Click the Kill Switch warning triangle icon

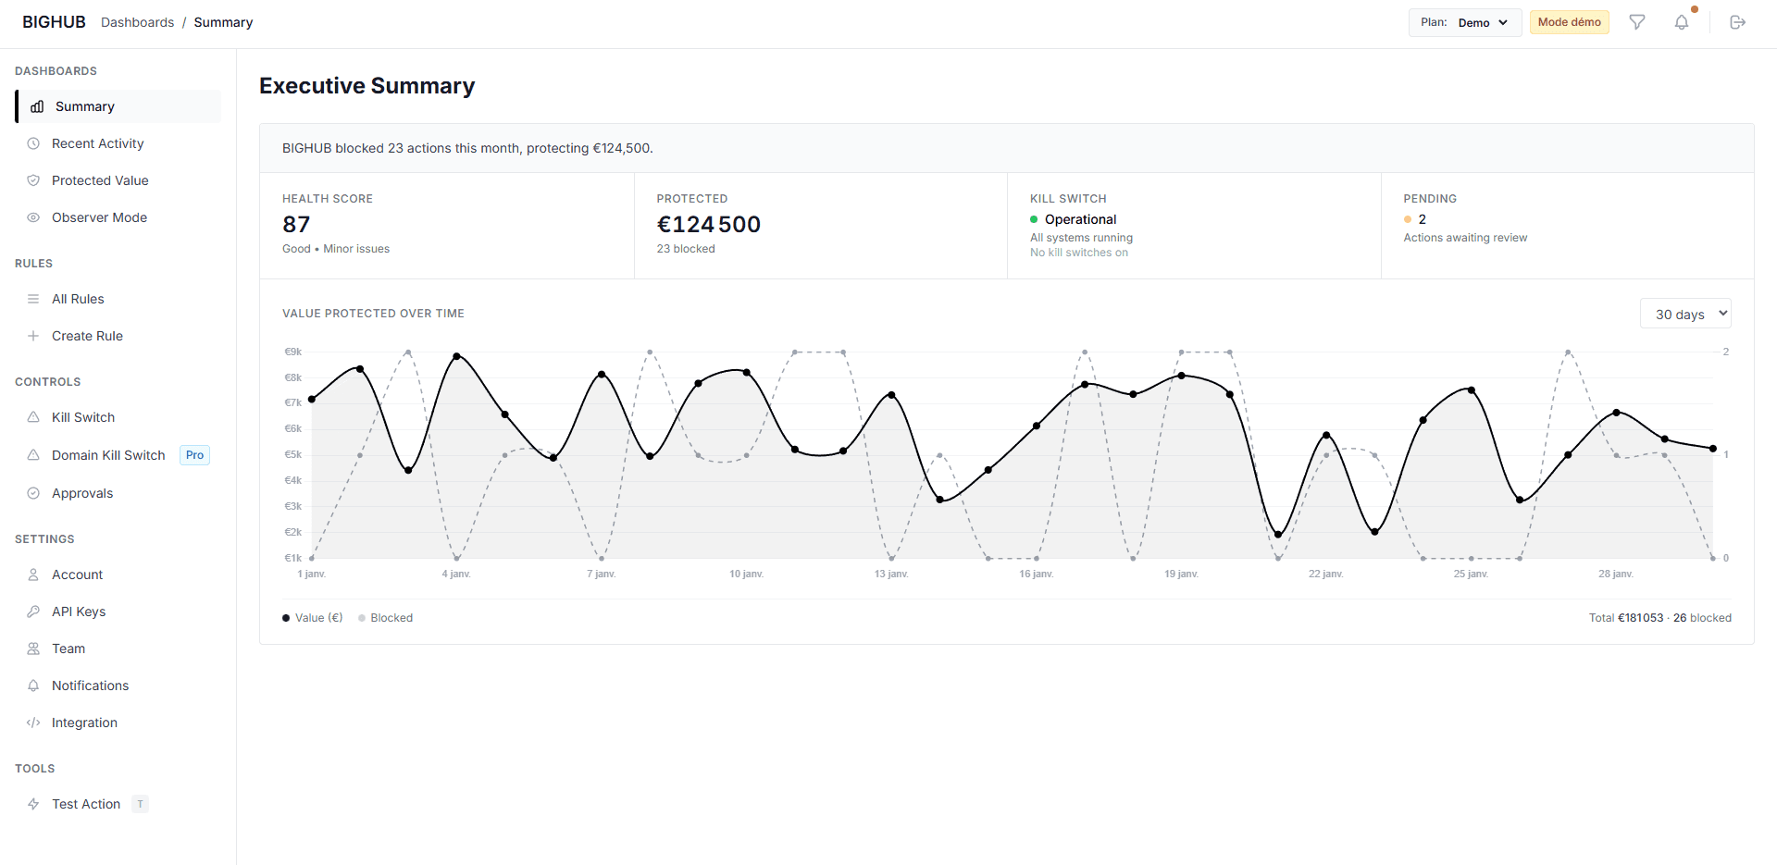(33, 417)
